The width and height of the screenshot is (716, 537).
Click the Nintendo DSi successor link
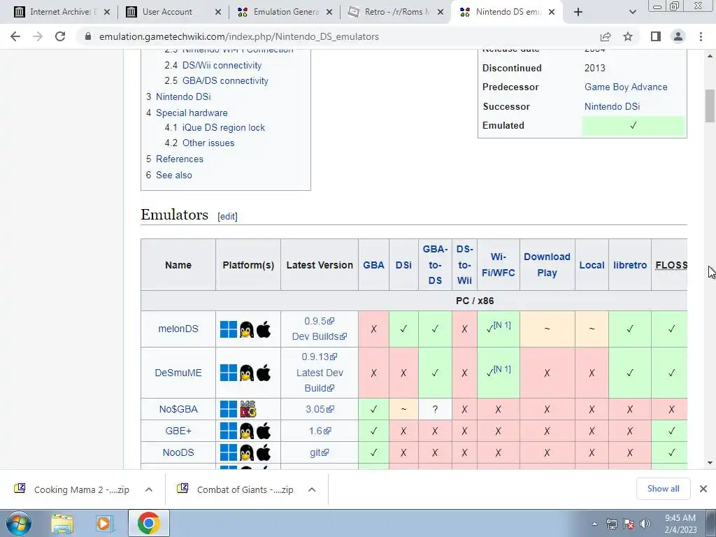[x=612, y=106]
